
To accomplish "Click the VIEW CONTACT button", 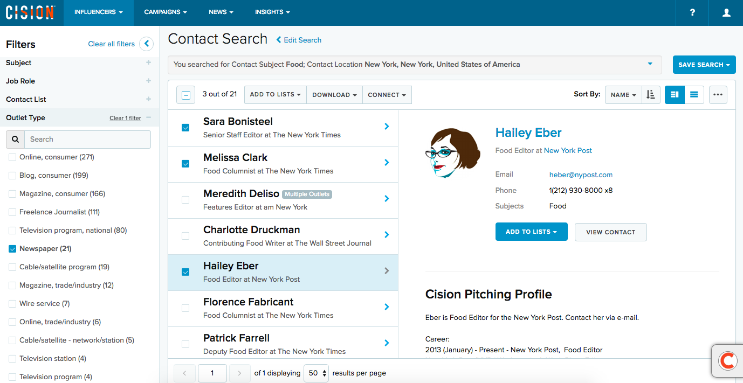I will [610, 232].
